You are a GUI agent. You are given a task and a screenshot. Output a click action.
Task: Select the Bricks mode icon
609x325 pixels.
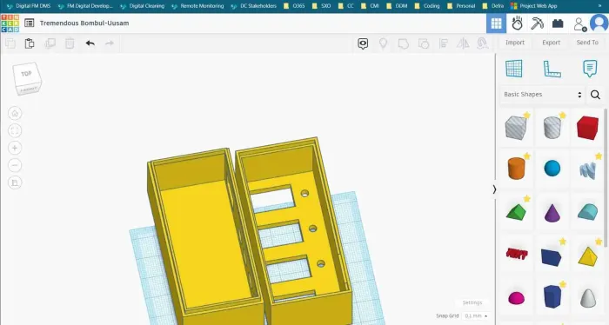pos(558,23)
